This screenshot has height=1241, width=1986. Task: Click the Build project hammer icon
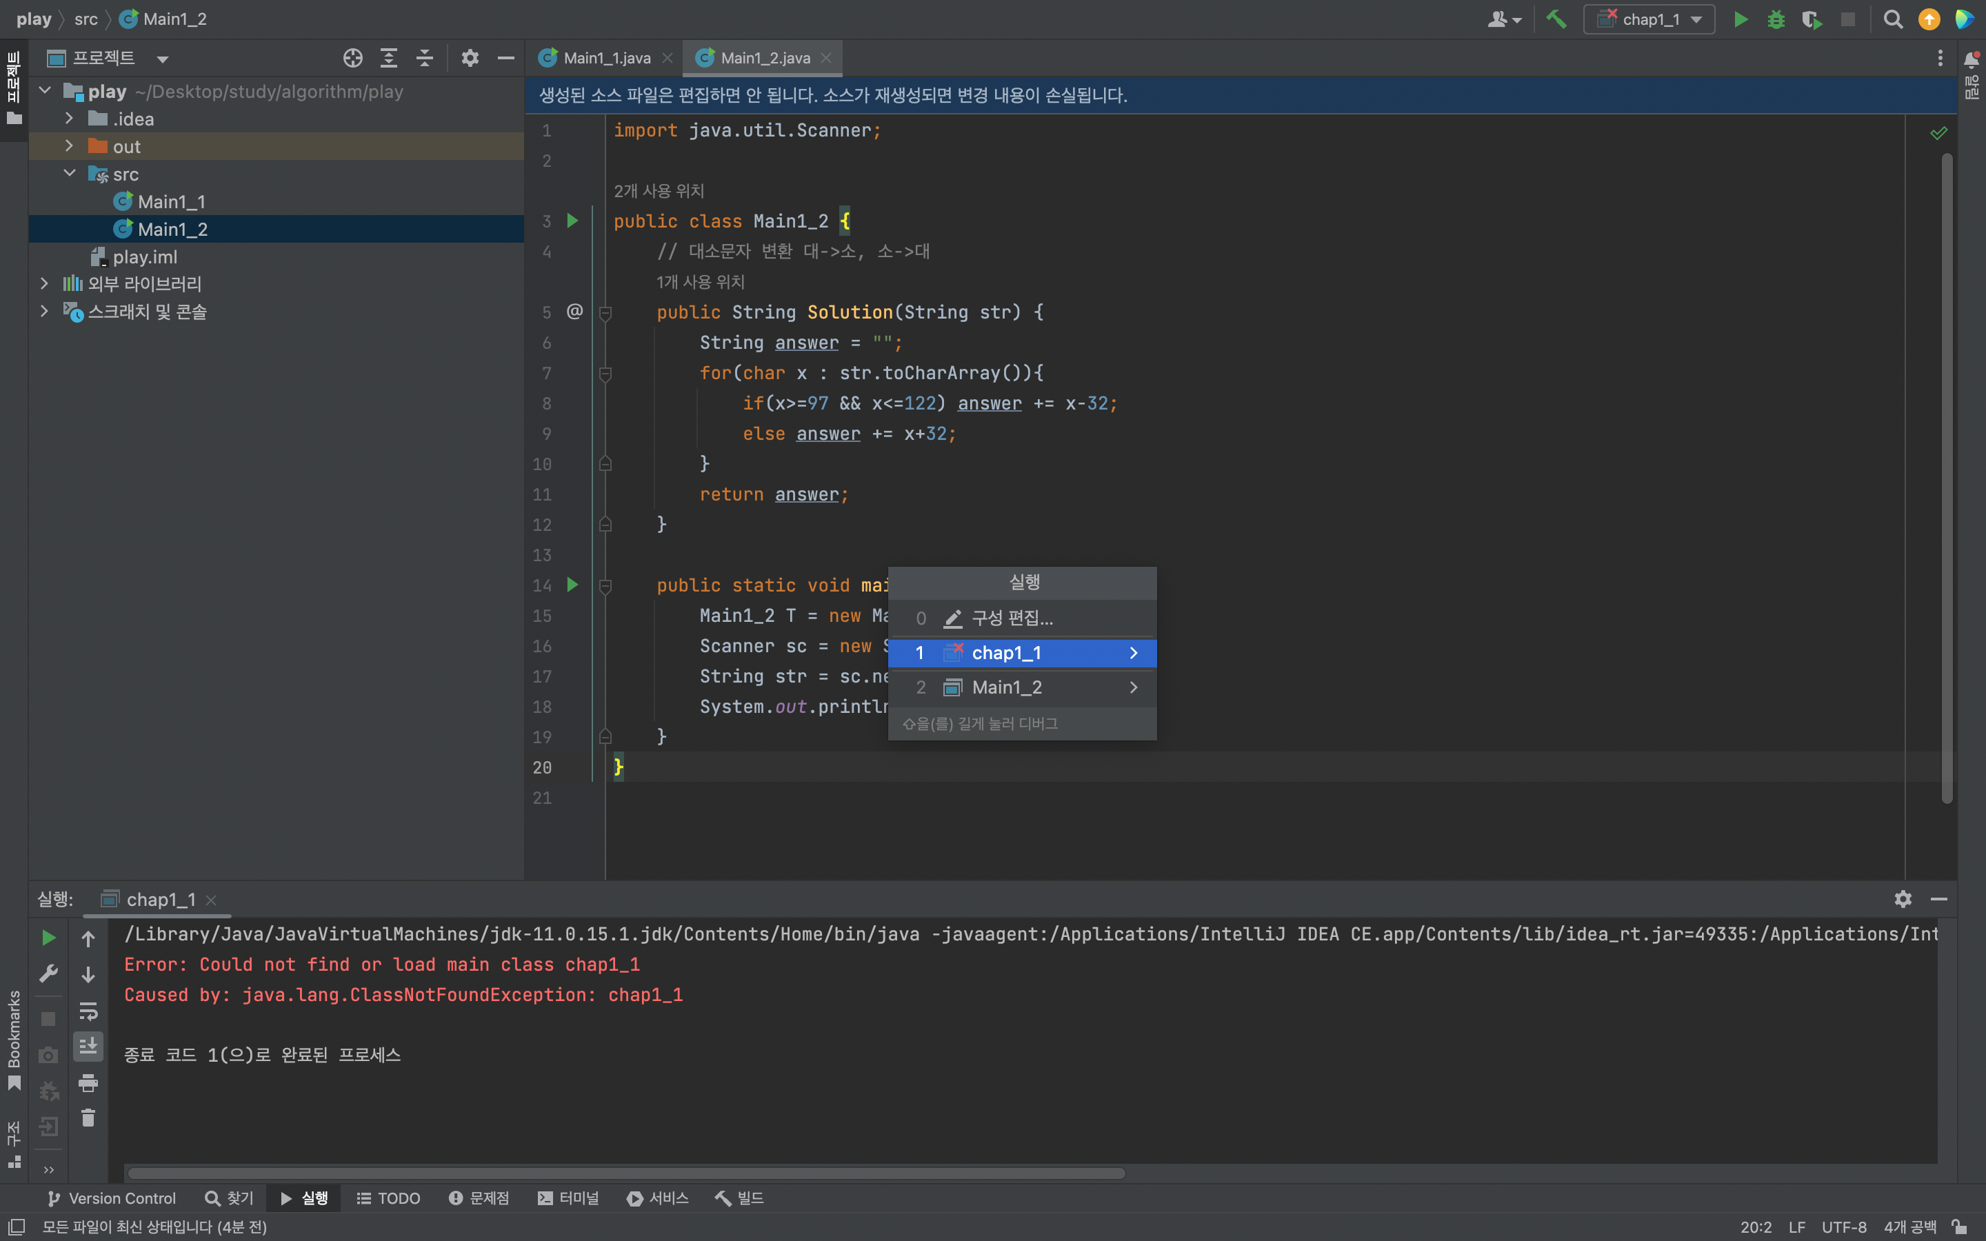click(x=1556, y=19)
